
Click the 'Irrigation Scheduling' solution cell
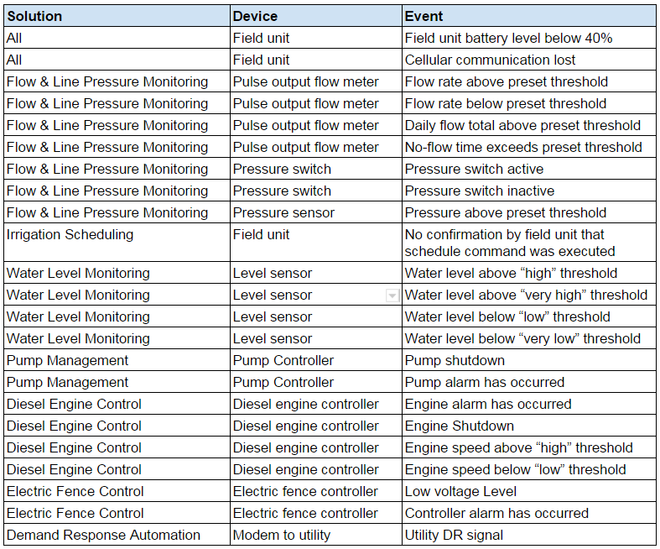tap(70, 234)
